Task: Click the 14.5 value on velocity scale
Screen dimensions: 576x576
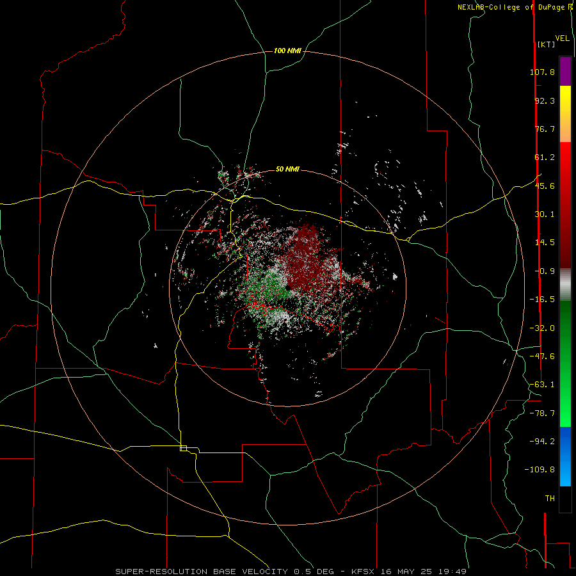Action: 545,243
